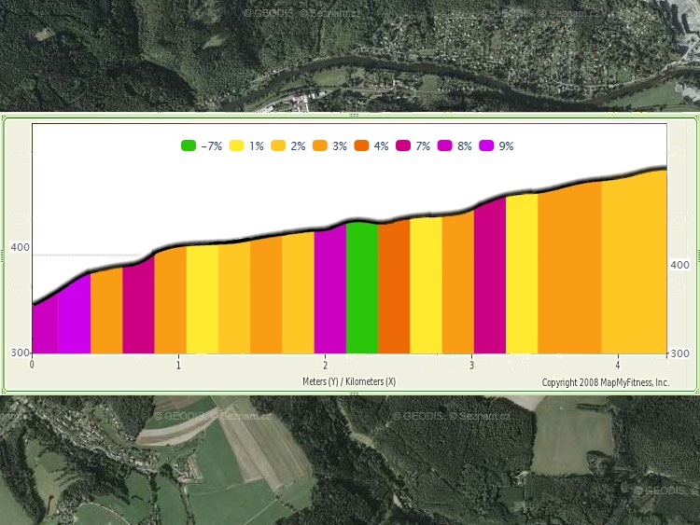Click the purple 9% legend swatch

(x=486, y=145)
